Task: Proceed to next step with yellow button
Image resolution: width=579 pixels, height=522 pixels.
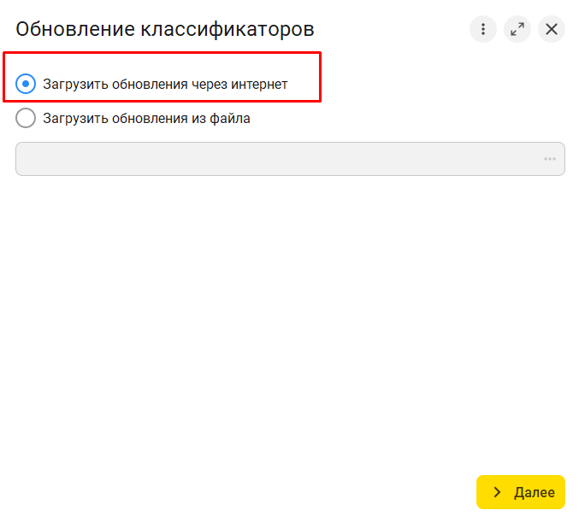Action: point(521,492)
